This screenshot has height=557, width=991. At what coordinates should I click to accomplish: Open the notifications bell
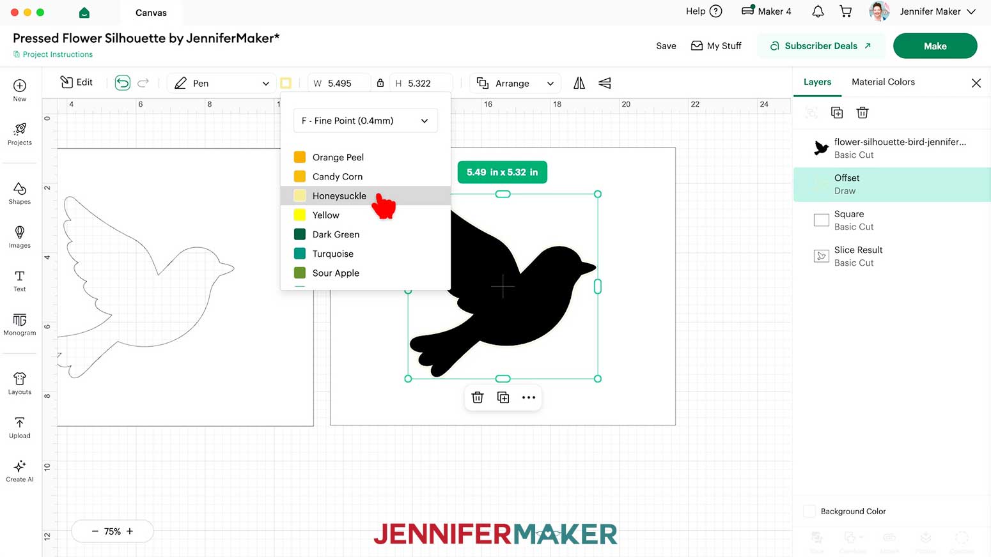tap(818, 11)
